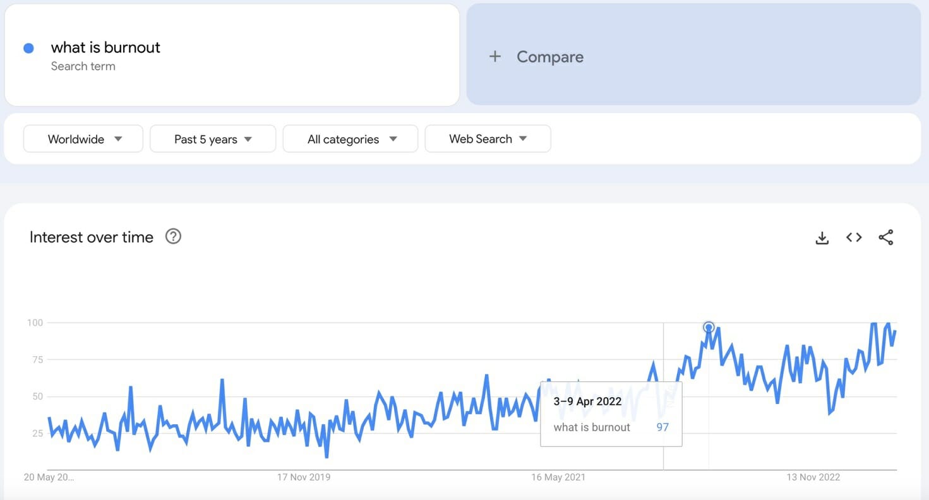Viewport: 929px width, 500px height.
Task: Click the blue dot next to search term
Action: (28, 48)
